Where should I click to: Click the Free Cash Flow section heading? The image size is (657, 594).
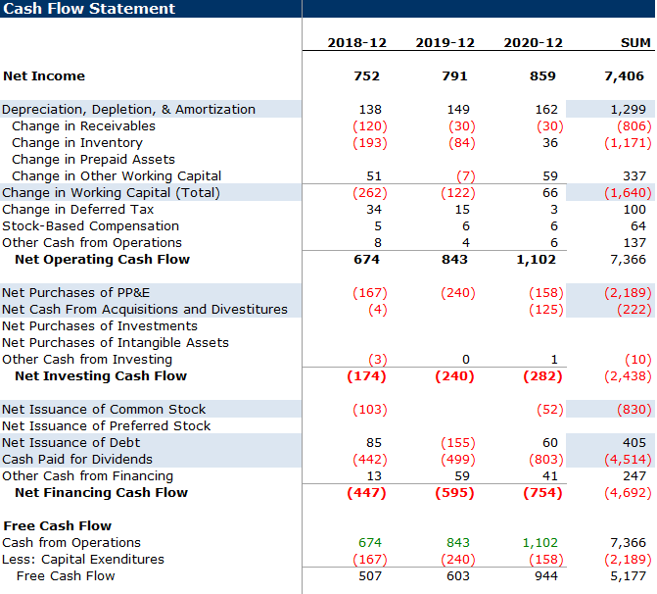point(57,526)
